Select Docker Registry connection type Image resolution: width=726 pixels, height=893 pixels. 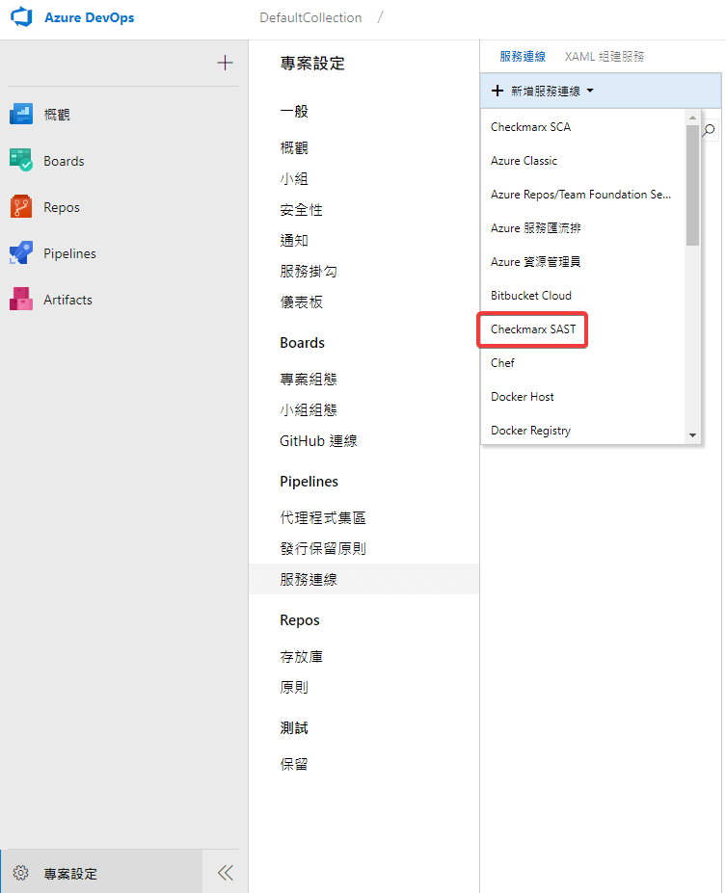pos(530,431)
